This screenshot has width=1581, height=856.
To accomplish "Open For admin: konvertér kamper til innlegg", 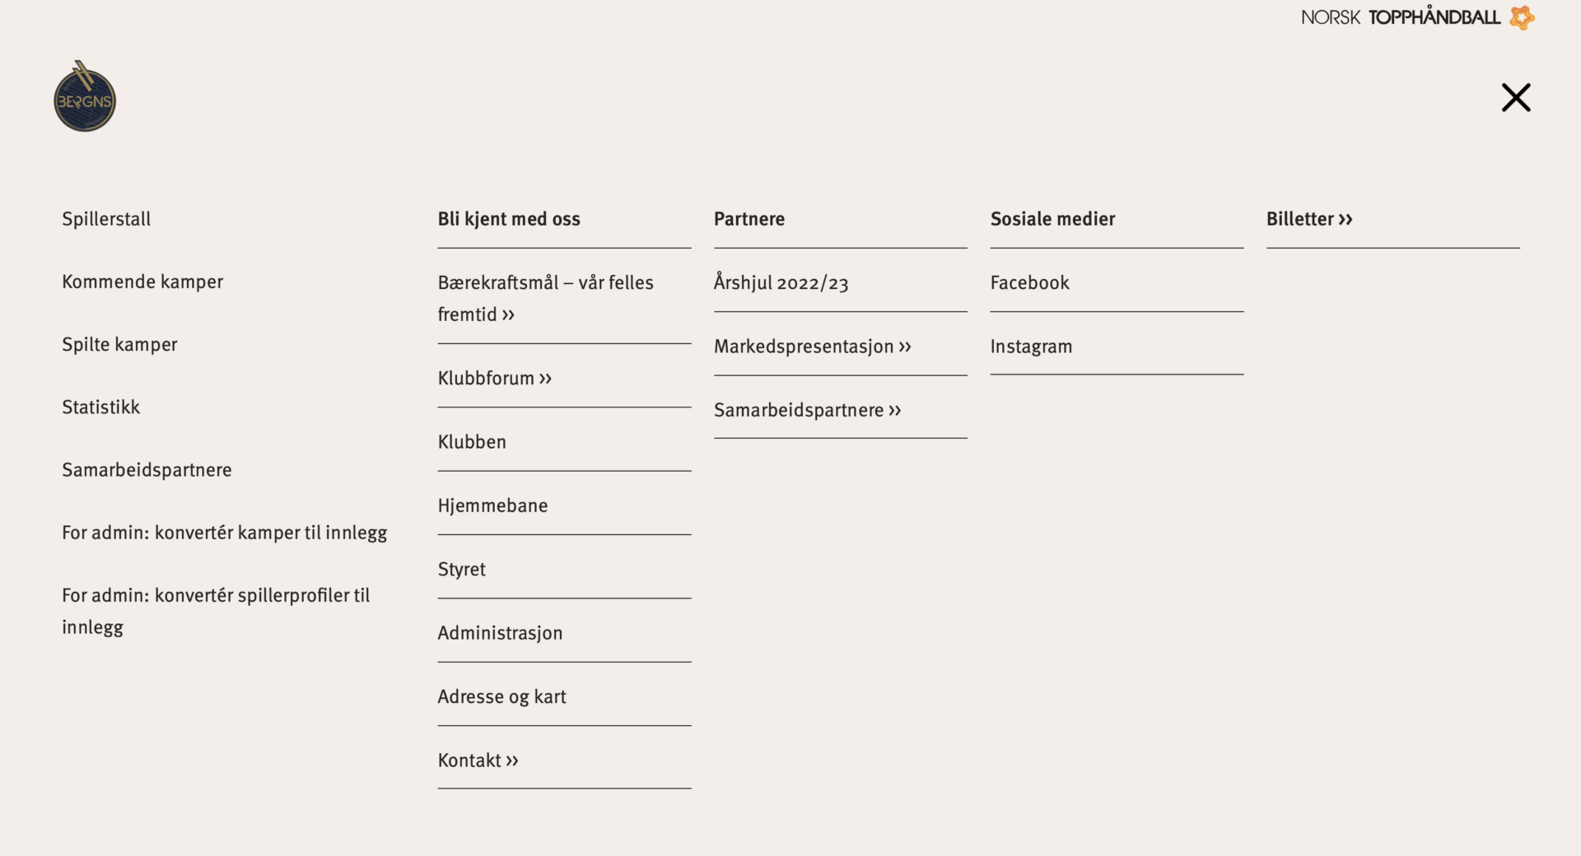I will [224, 533].
